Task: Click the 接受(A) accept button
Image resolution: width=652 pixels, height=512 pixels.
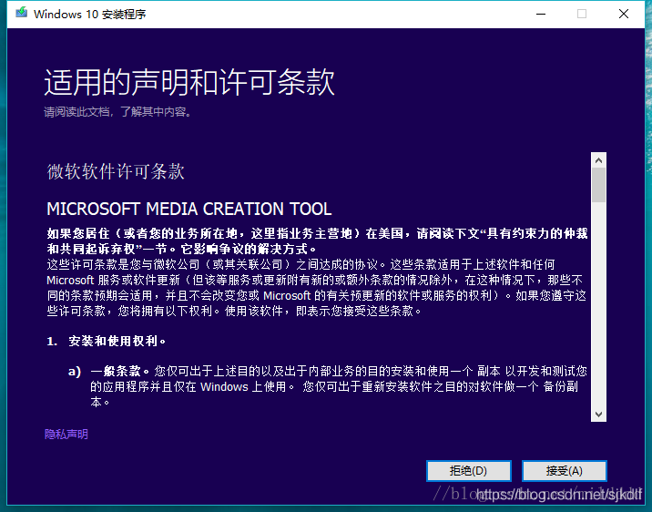Action: (565, 471)
